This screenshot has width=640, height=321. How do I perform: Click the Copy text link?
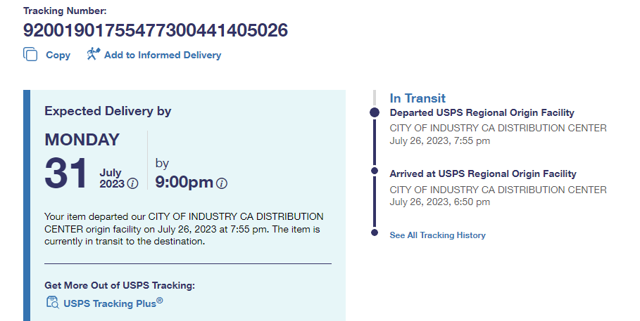pos(58,55)
